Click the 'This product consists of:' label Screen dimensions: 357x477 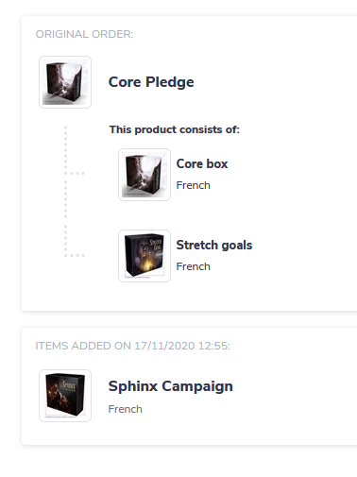pyautogui.click(x=175, y=129)
